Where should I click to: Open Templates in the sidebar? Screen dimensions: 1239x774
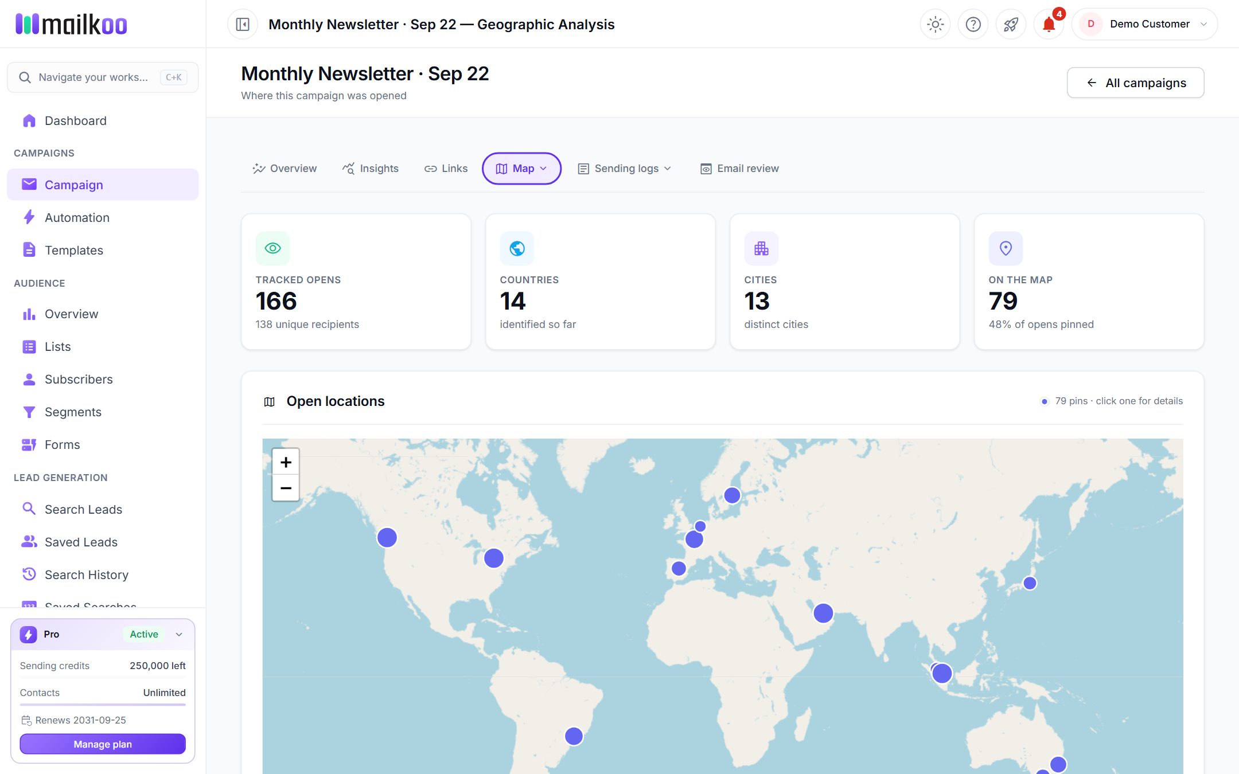tap(103, 250)
